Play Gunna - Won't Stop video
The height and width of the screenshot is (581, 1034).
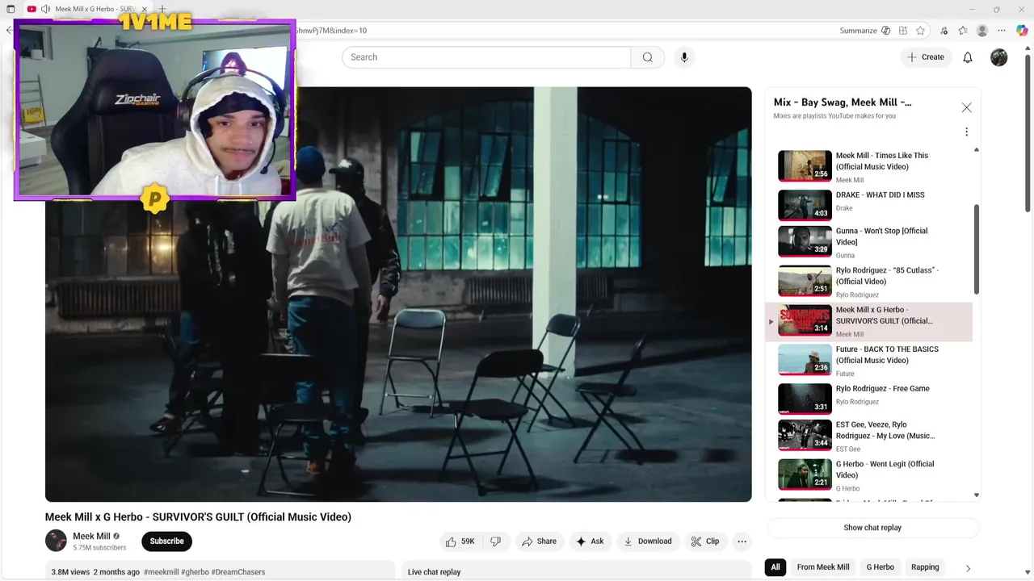[x=869, y=241]
